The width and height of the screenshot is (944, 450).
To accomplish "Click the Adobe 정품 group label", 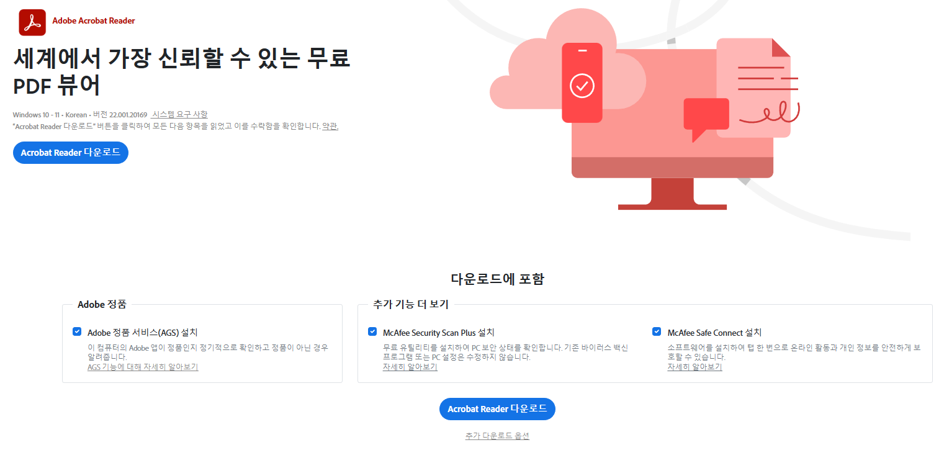I will [x=102, y=305].
